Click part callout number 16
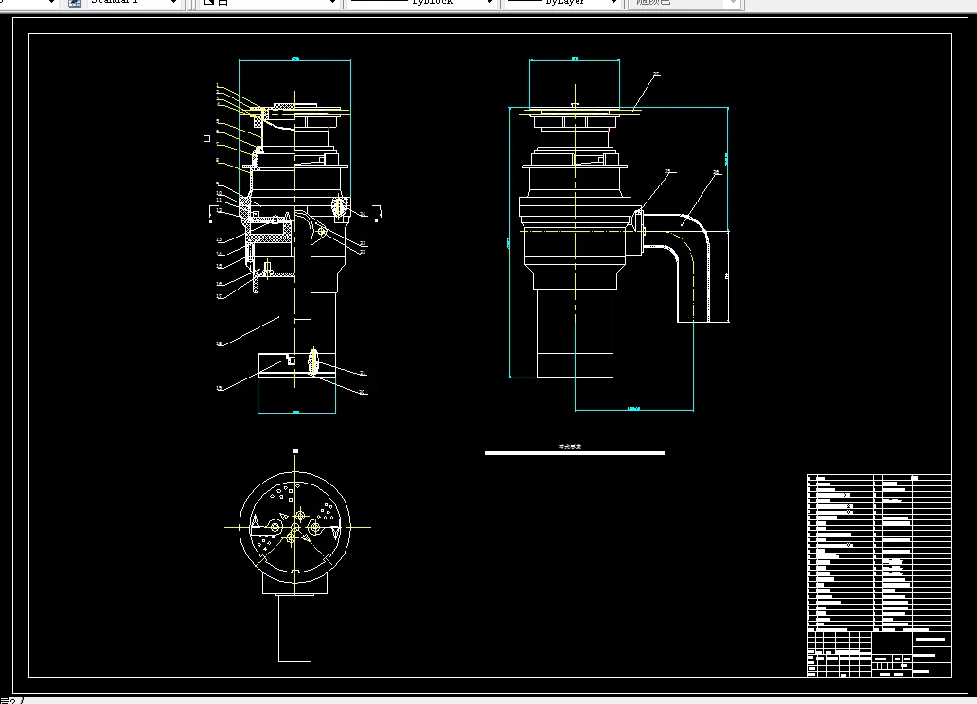Viewport: 977px width, 704px height. 220,284
